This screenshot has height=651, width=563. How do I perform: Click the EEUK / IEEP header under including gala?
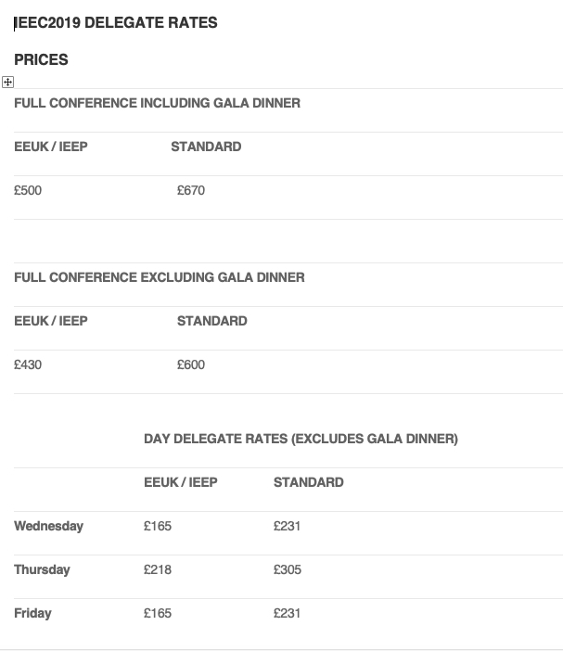tap(51, 147)
